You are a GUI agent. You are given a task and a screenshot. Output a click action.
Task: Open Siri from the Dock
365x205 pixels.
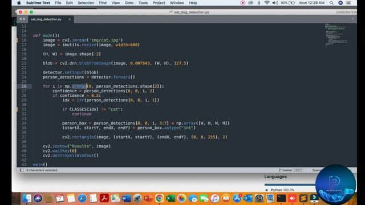click(38, 198)
